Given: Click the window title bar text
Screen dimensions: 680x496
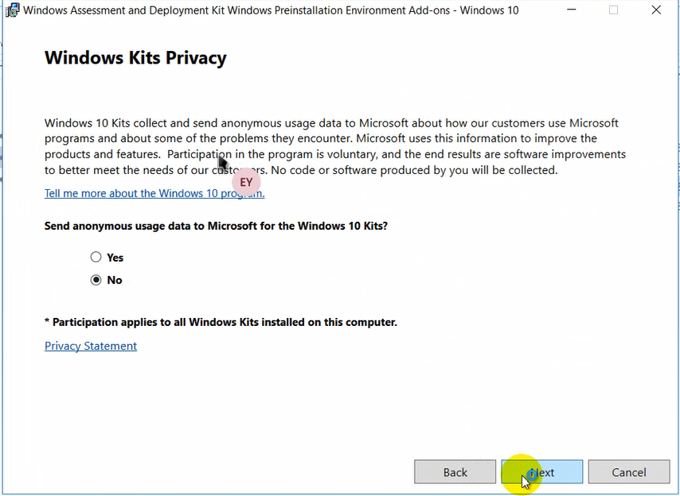Looking at the screenshot, I should click(x=271, y=10).
